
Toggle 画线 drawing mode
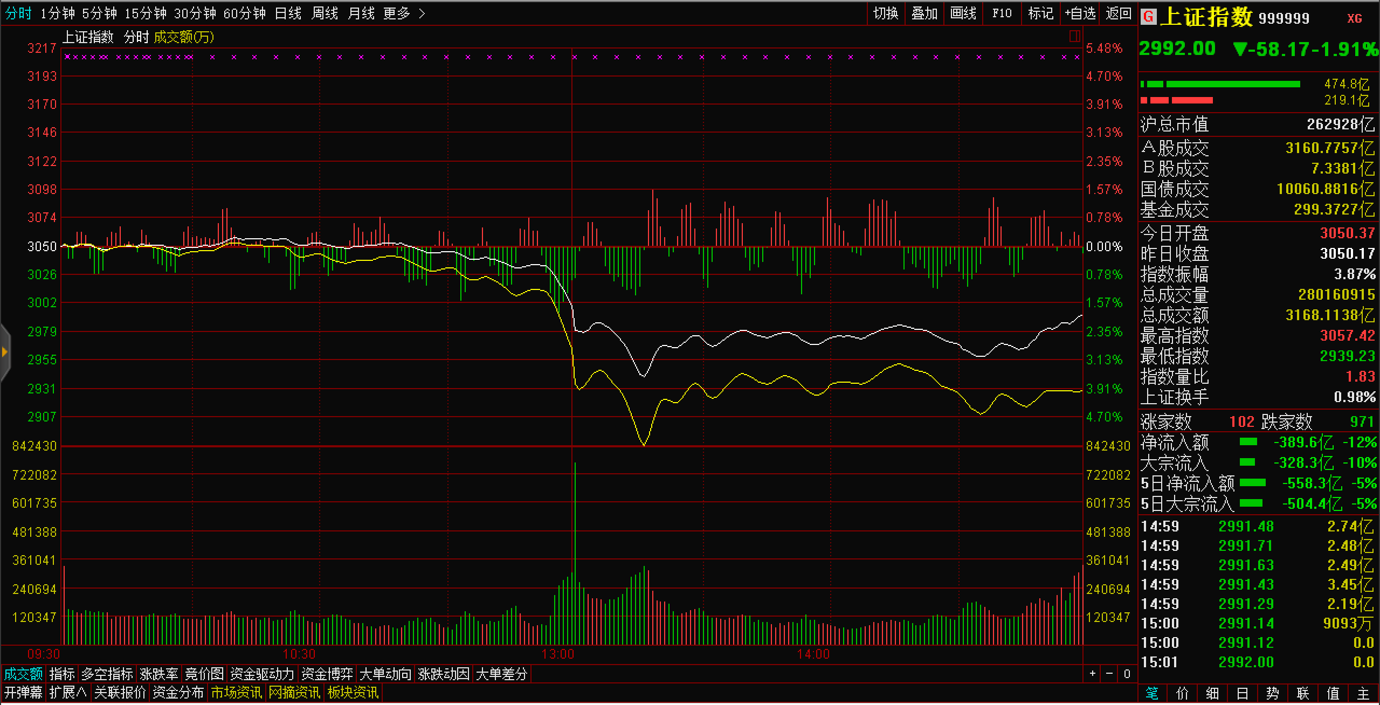[x=963, y=13]
